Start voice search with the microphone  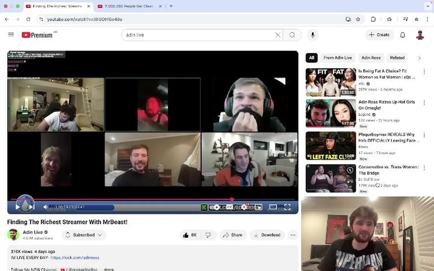point(313,35)
